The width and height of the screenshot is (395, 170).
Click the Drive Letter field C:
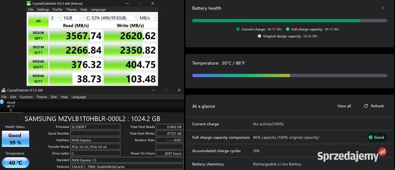(95, 153)
